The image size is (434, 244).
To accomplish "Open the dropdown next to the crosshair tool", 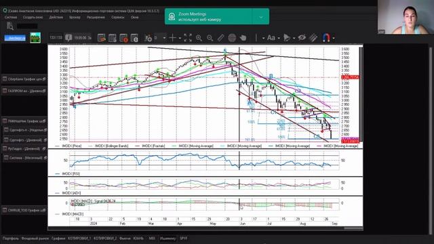I will click(x=180, y=38).
